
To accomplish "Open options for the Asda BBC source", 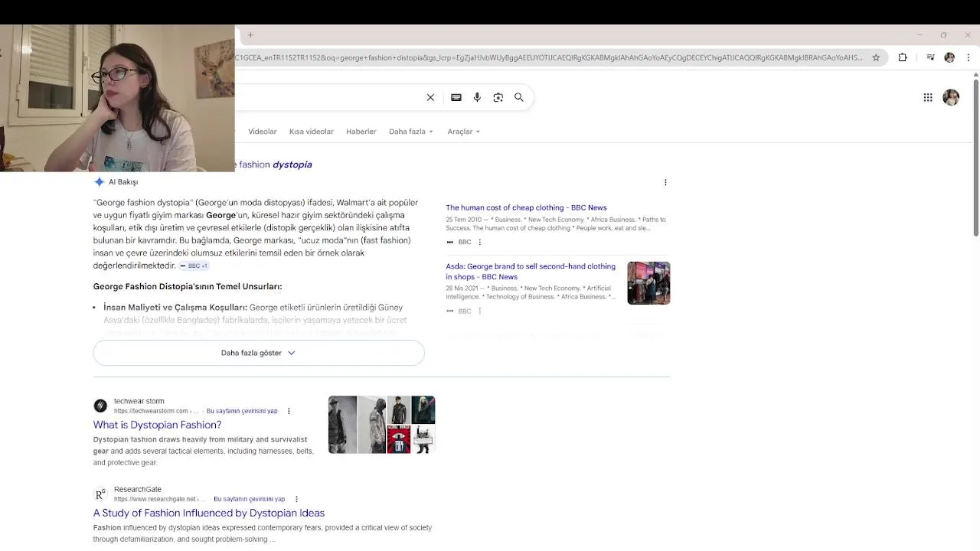I will pyautogui.click(x=480, y=311).
